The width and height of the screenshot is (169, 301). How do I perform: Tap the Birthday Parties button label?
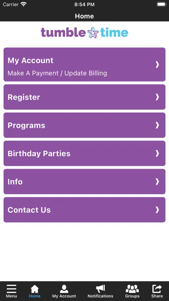39,154
